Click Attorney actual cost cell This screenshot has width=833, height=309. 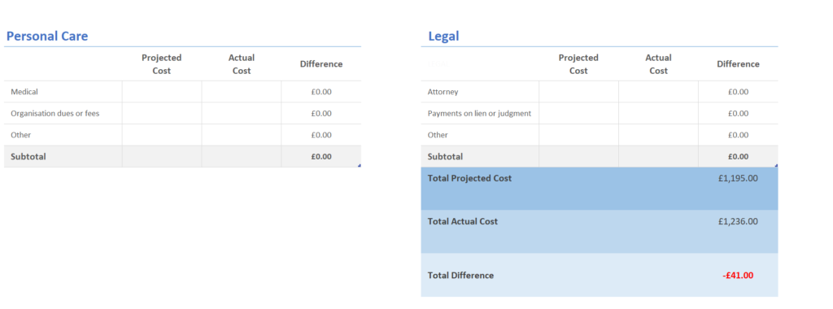(x=659, y=92)
